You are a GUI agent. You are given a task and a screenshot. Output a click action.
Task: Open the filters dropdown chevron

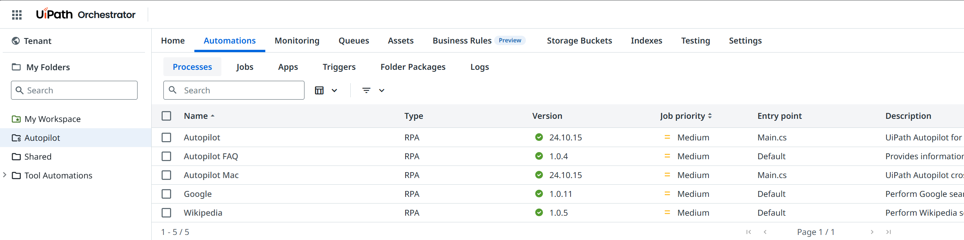coord(382,91)
